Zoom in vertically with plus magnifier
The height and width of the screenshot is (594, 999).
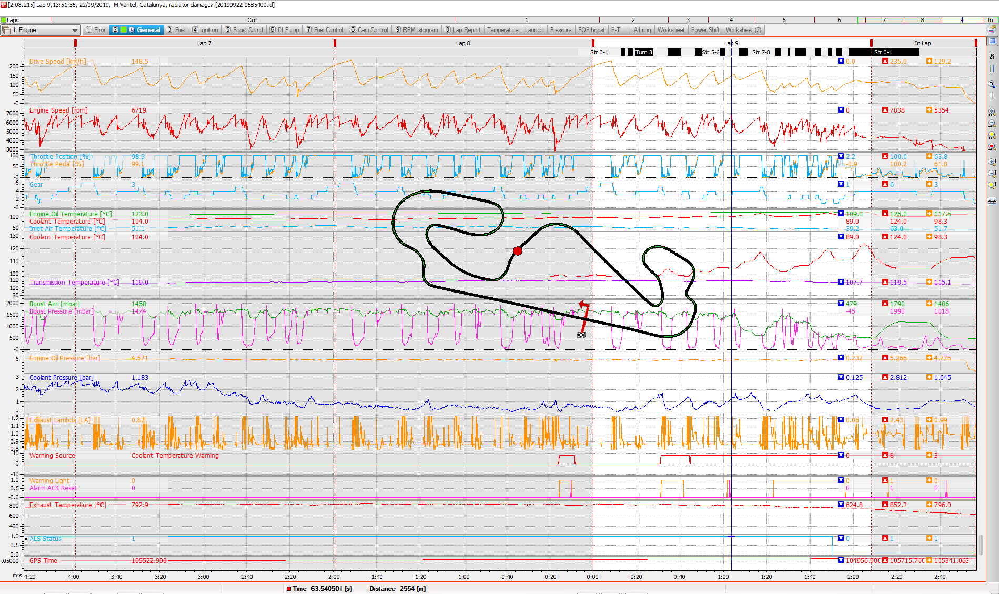click(x=992, y=162)
